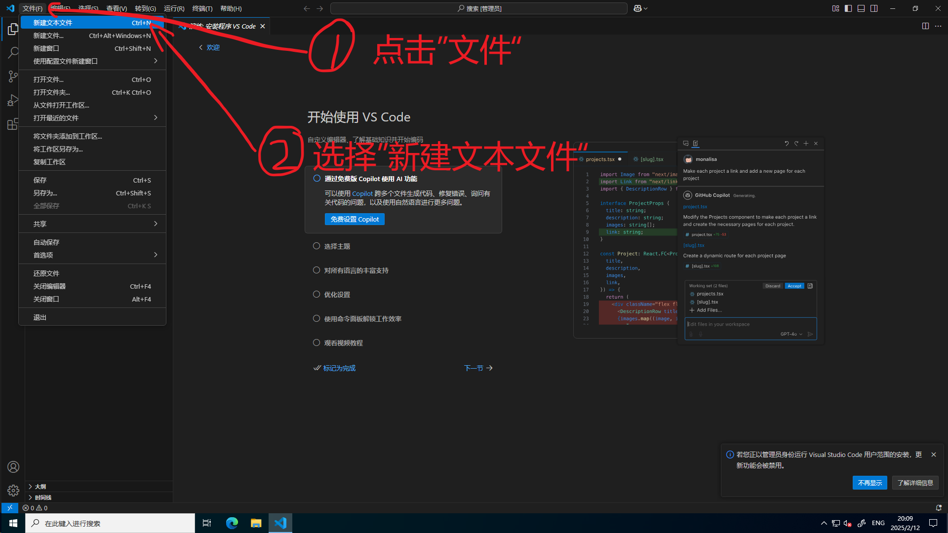Click the 标记为完成 link
Image resolution: width=948 pixels, height=533 pixels.
coord(335,368)
